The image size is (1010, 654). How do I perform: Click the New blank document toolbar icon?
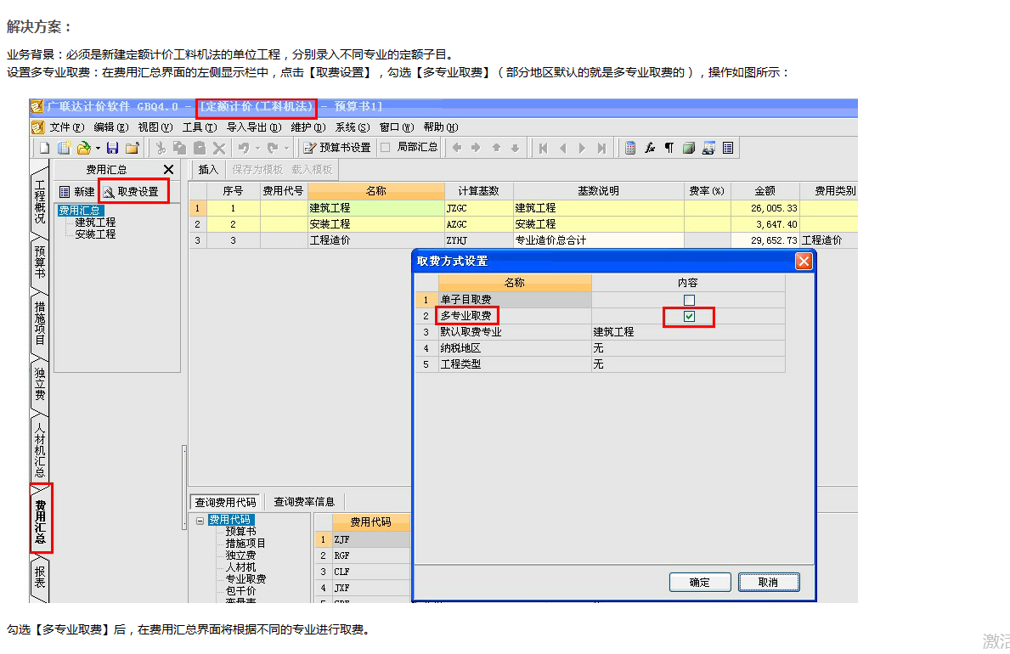(x=44, y=148)
